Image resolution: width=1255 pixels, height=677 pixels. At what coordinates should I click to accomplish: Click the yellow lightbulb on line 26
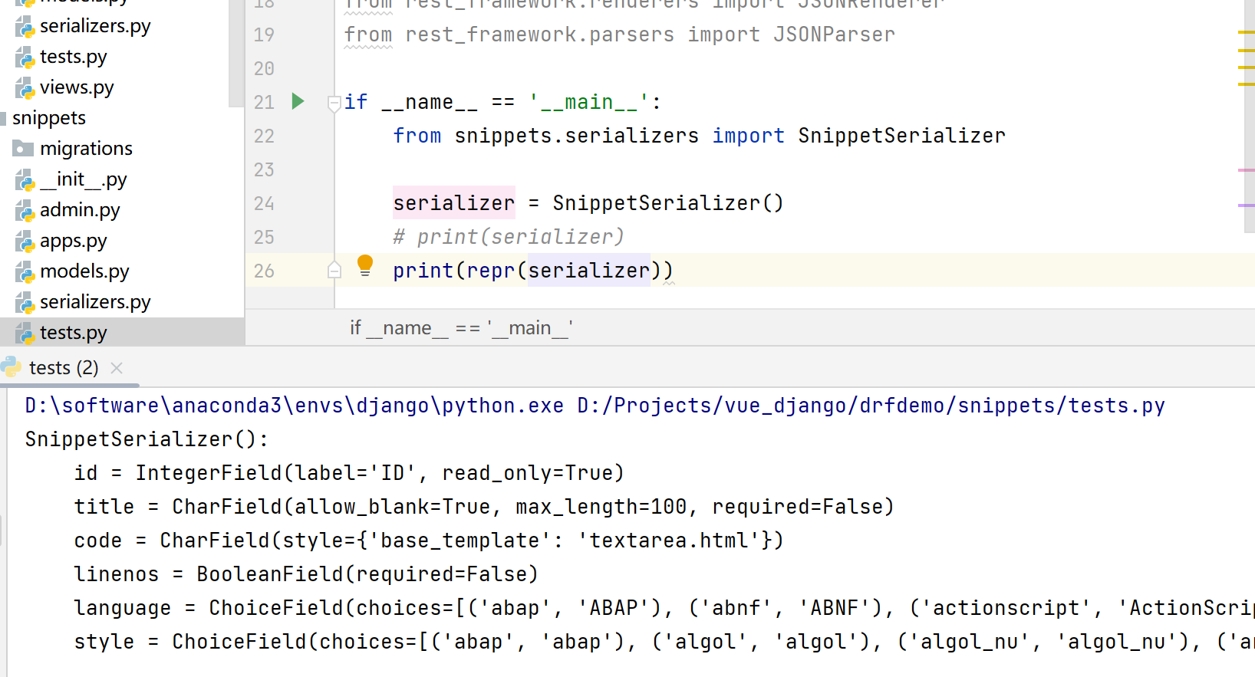365,265
